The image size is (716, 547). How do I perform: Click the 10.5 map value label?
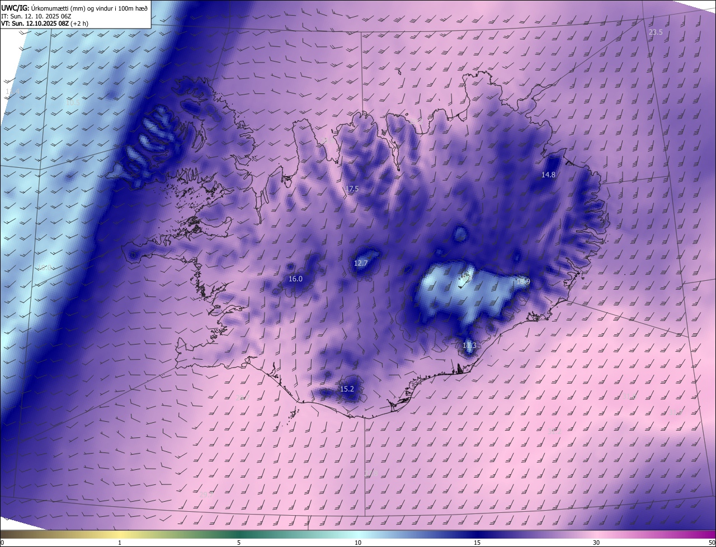point(73,103)
